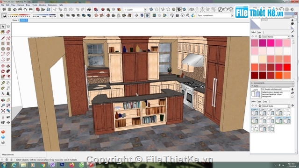The width and height of the screenshot is (299, 168).
Task: Open the Extensions menu
Action: [52, 5]
